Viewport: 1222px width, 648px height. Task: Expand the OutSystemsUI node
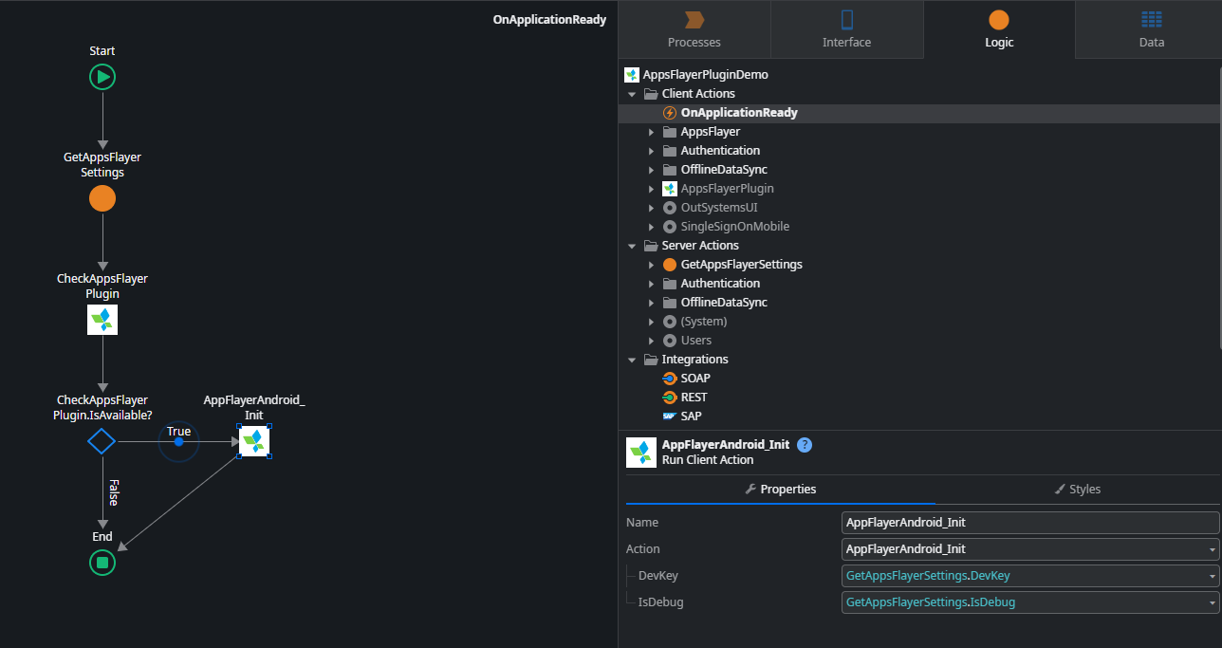click(651, 208)
